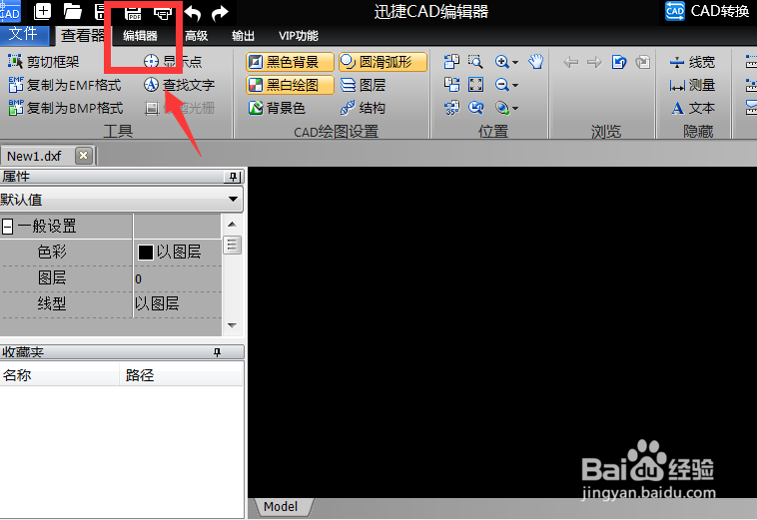
Task: Toggle the 黑色背景 option
Action: click(x=290, y=62)
